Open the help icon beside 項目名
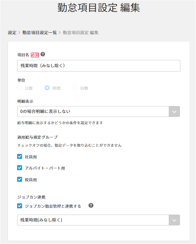This screenshot has width=196, height=244. pyautogui.click(x=43, y=54)
